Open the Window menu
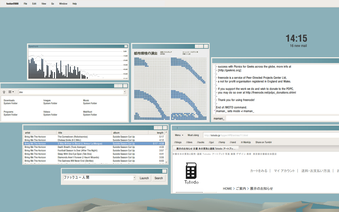Image resolution: width=339 pixels, height=212 pixels. 63,4
